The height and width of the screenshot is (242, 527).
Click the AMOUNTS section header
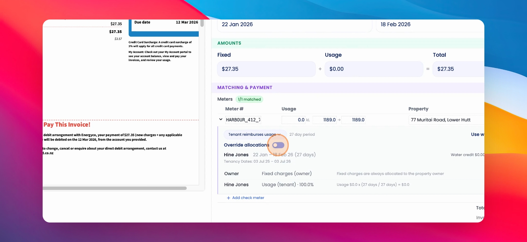click(229, 43)
